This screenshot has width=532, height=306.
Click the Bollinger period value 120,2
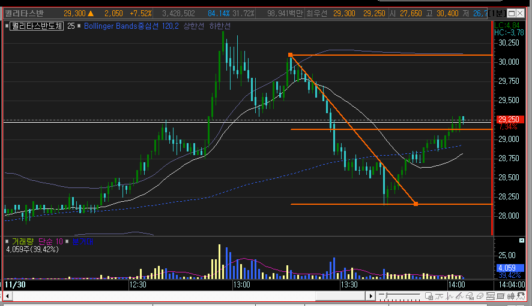tap(170, 26)
